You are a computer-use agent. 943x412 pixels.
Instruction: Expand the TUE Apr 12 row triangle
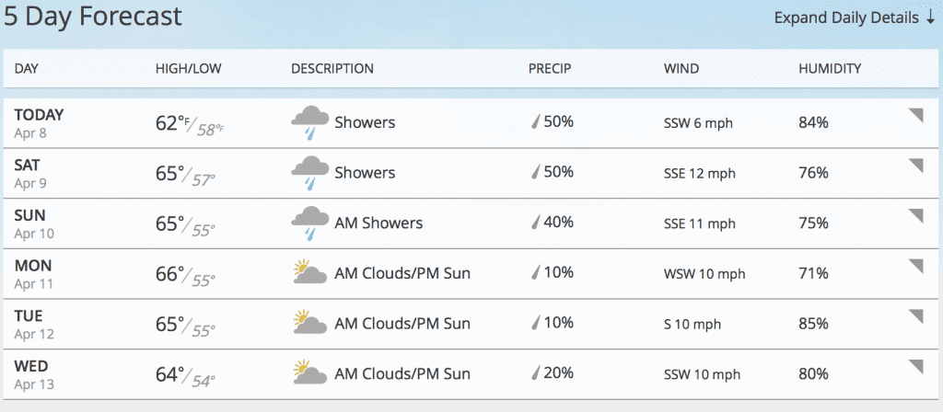click(915, 316)
